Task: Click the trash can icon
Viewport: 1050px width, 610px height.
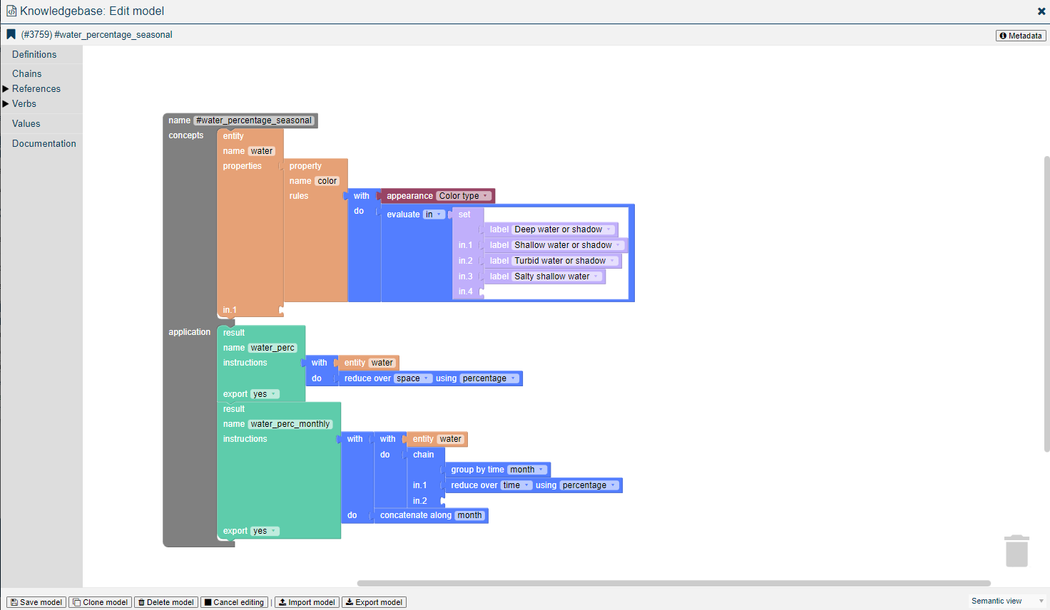Action: tap(1016, 551)
